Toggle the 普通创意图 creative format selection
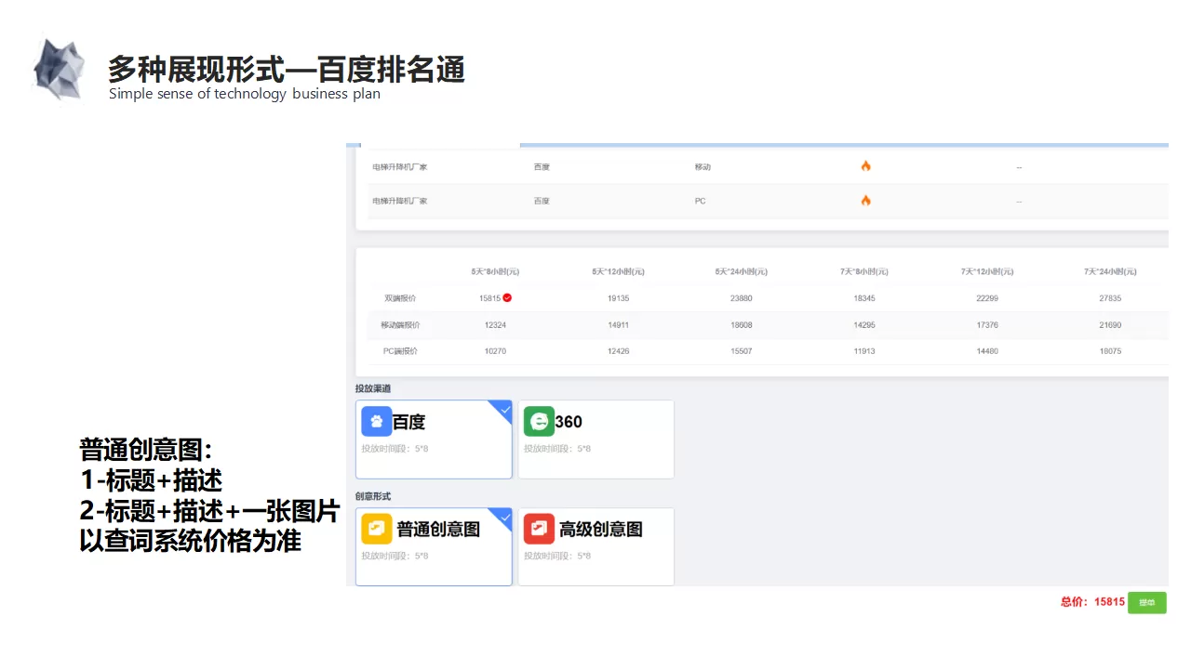Screen dimensions: 1191x669 pos(434,546)
